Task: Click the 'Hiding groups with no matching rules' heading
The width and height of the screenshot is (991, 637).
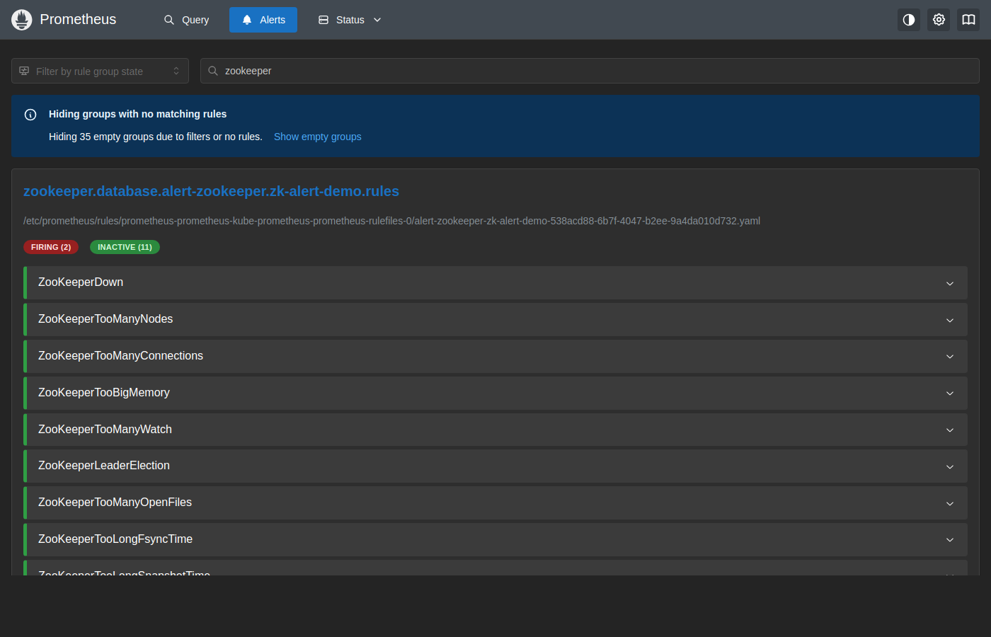Action: (x=137, y=114)
